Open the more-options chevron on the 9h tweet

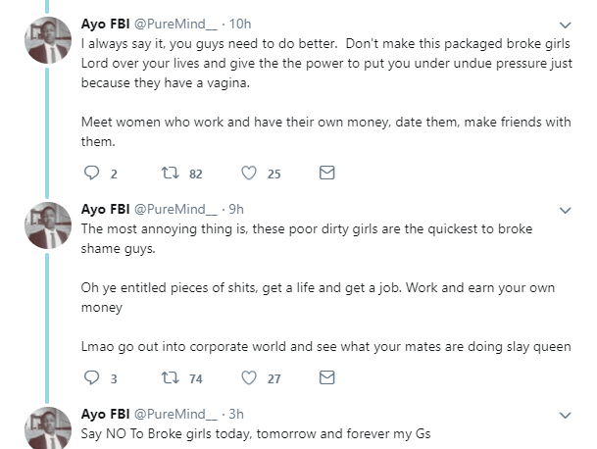pyautogui.click(x=566, y=210)
